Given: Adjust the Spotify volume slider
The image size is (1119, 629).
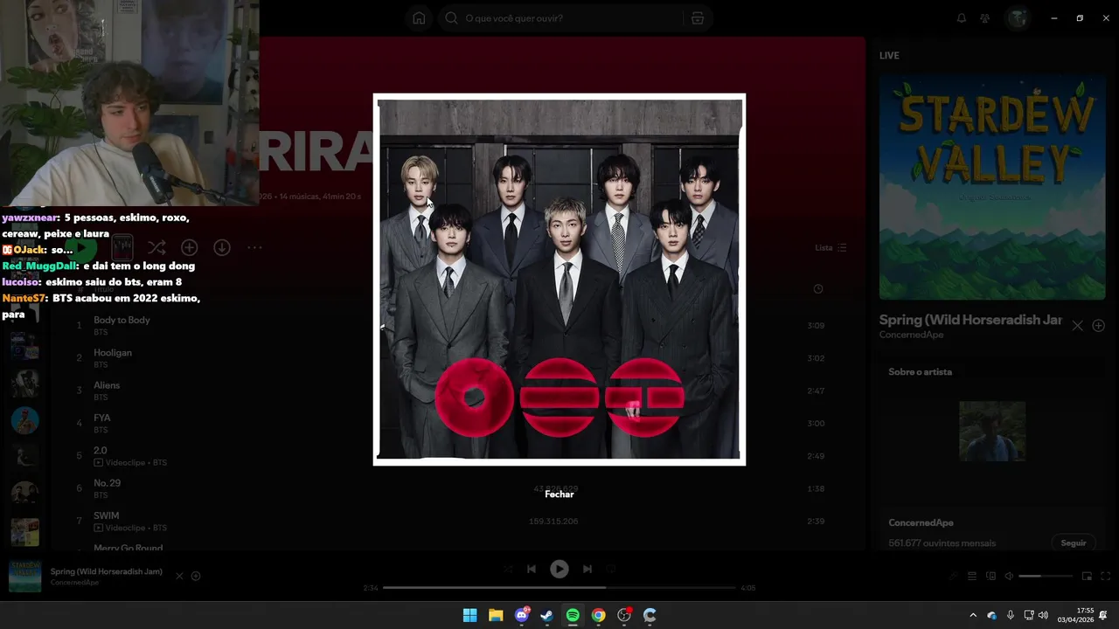Looking at the screenshot, I should pyautogui.click(x=1046, y=577).
